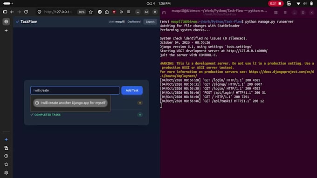Open the history clock in the sidebar

(x=6, y=156)
